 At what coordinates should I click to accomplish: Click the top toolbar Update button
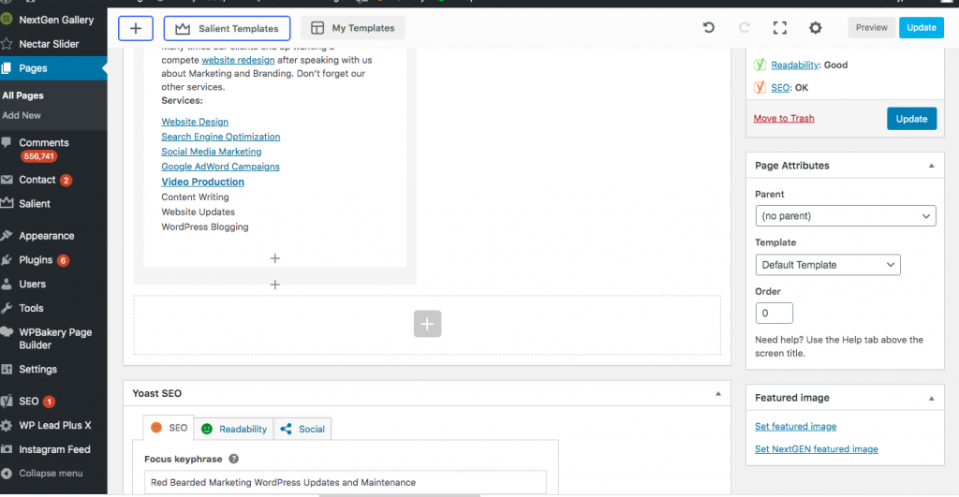pyautogui.click(x=922, y=27)
